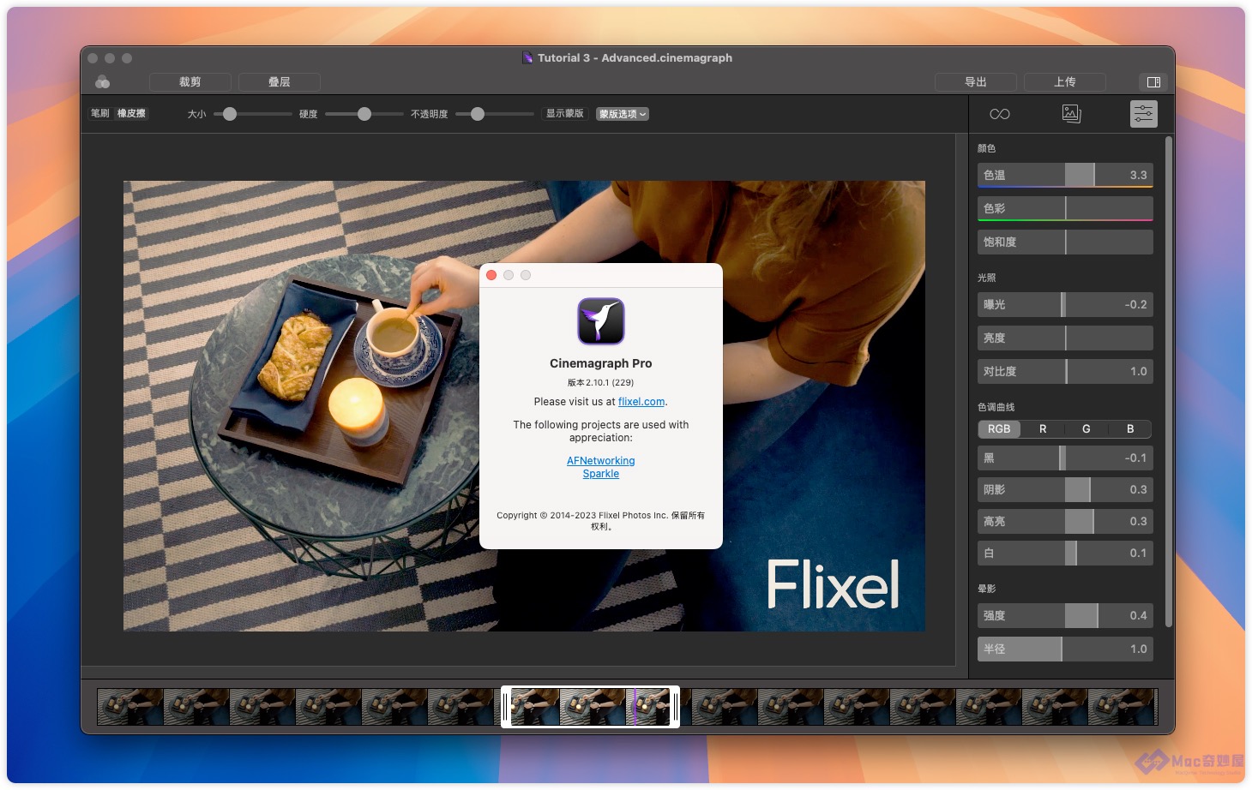The height and width of the screenshot is (790, 1252).
Task: Click the 饱和度 saturation slider
Action: (1065, 242)
